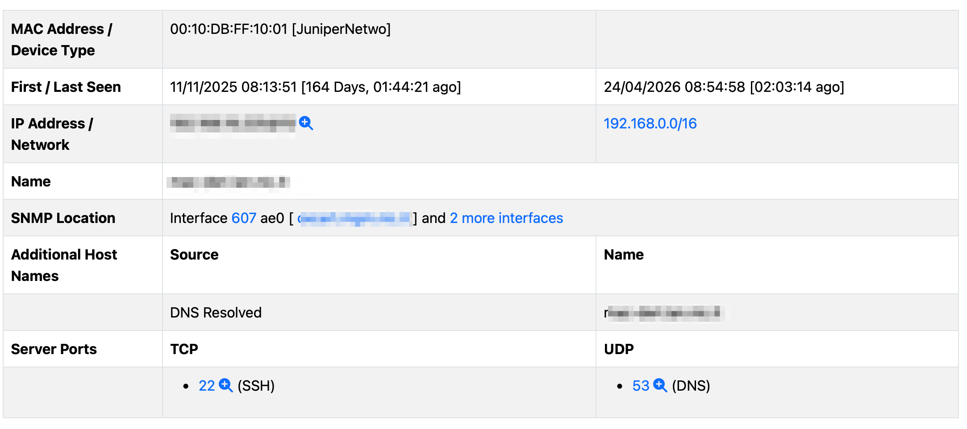The width and height of the screenshot is (967, 429).
Task: Click the 'Server Ports' row label
Action: coord(54,349)
